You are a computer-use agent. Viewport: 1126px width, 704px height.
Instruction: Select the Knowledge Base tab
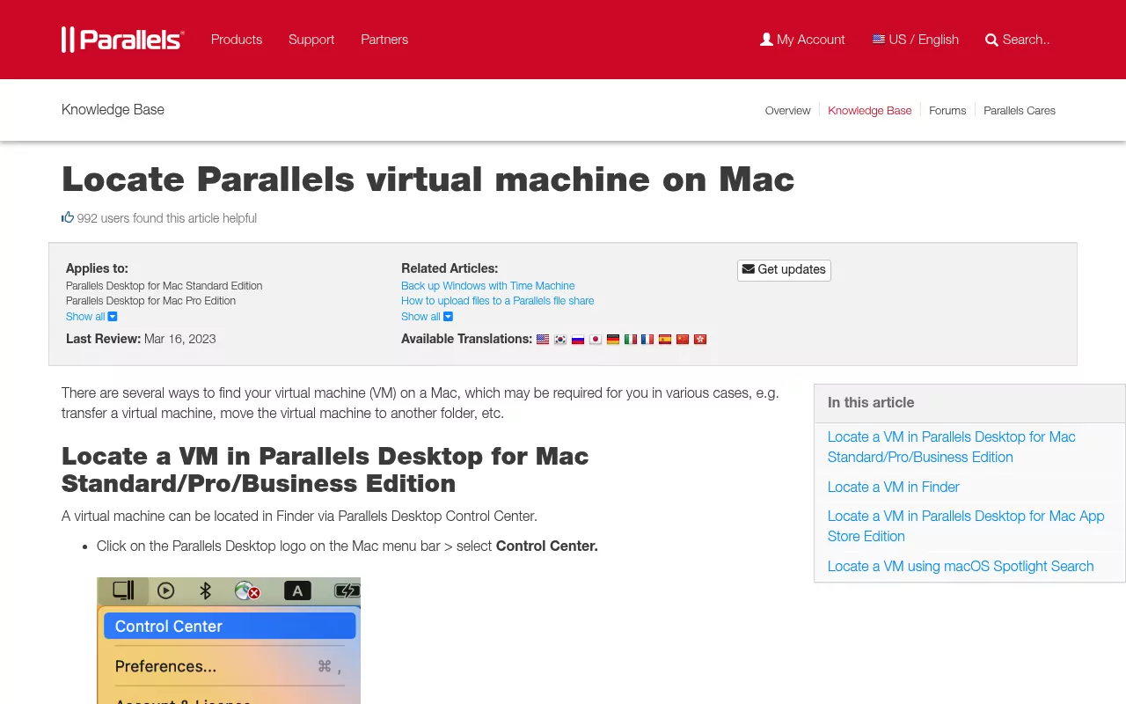coord(869,110)
